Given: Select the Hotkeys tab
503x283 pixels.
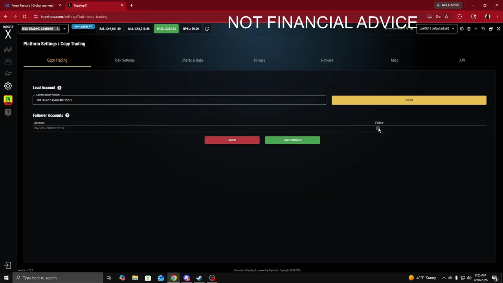Looking at the screenshot, I should (327, 60).
